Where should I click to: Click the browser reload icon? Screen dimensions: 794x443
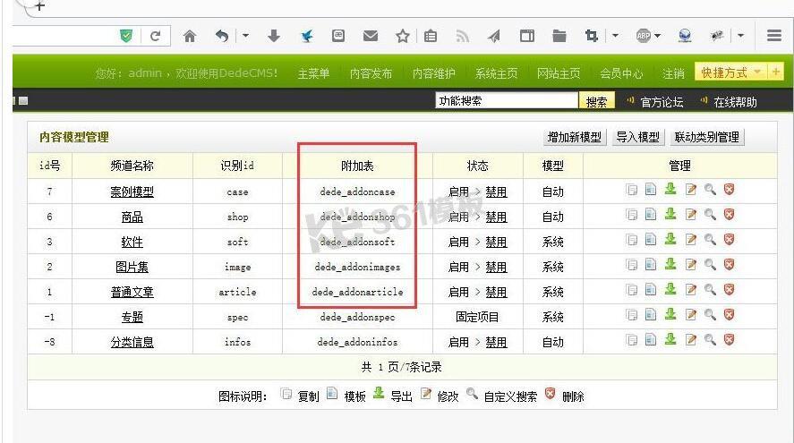click(155, 36)
